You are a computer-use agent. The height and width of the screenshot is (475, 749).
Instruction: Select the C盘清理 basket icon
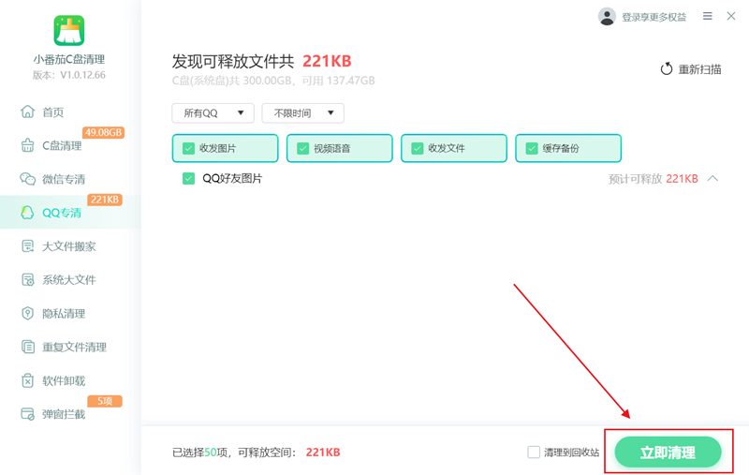(x=28, y=145)
